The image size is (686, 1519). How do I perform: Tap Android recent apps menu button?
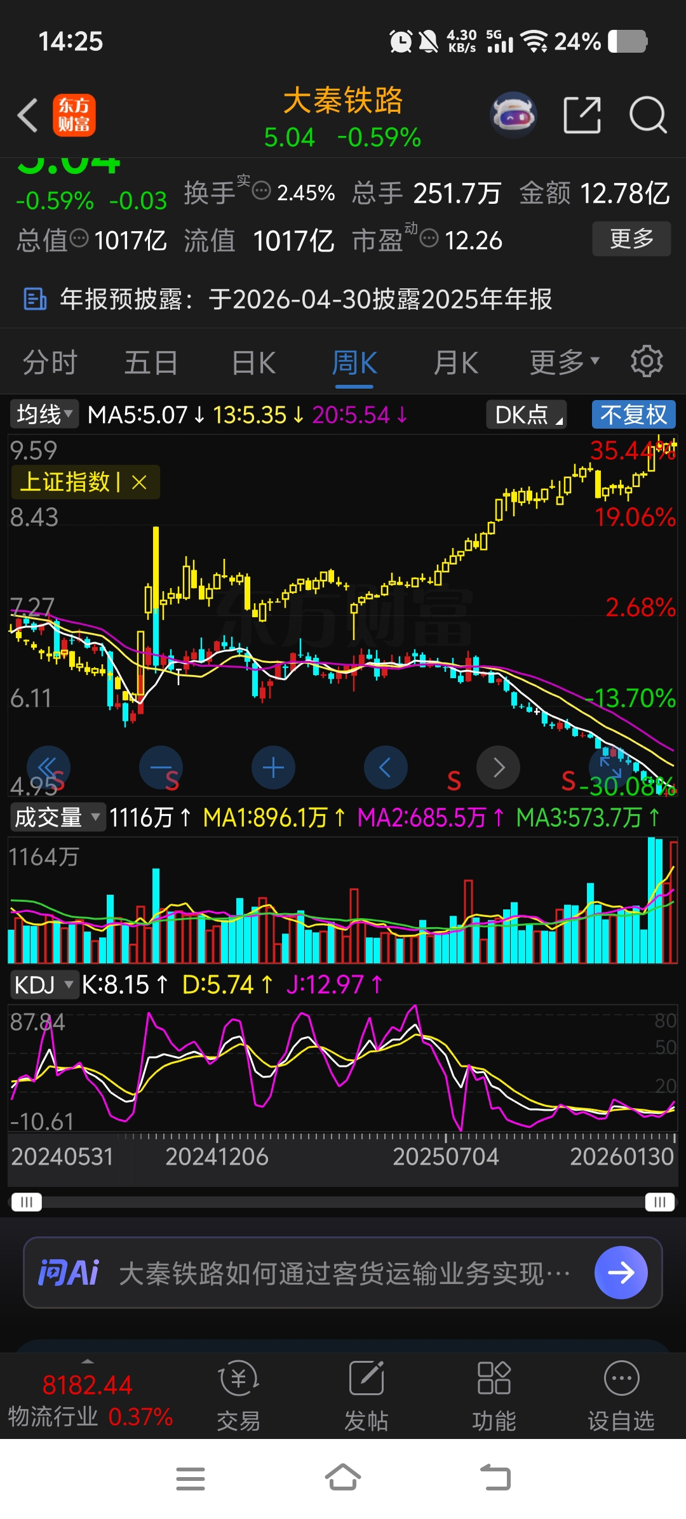pyautogui.click(x=191, y=1478)
